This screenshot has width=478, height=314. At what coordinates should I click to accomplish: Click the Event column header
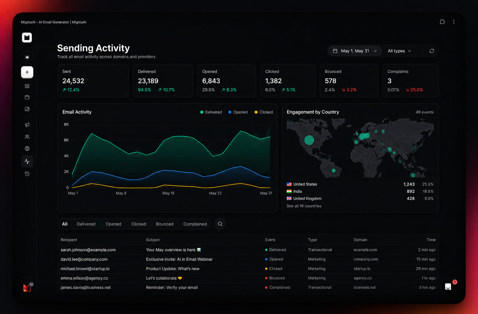[x=270, y=240]
